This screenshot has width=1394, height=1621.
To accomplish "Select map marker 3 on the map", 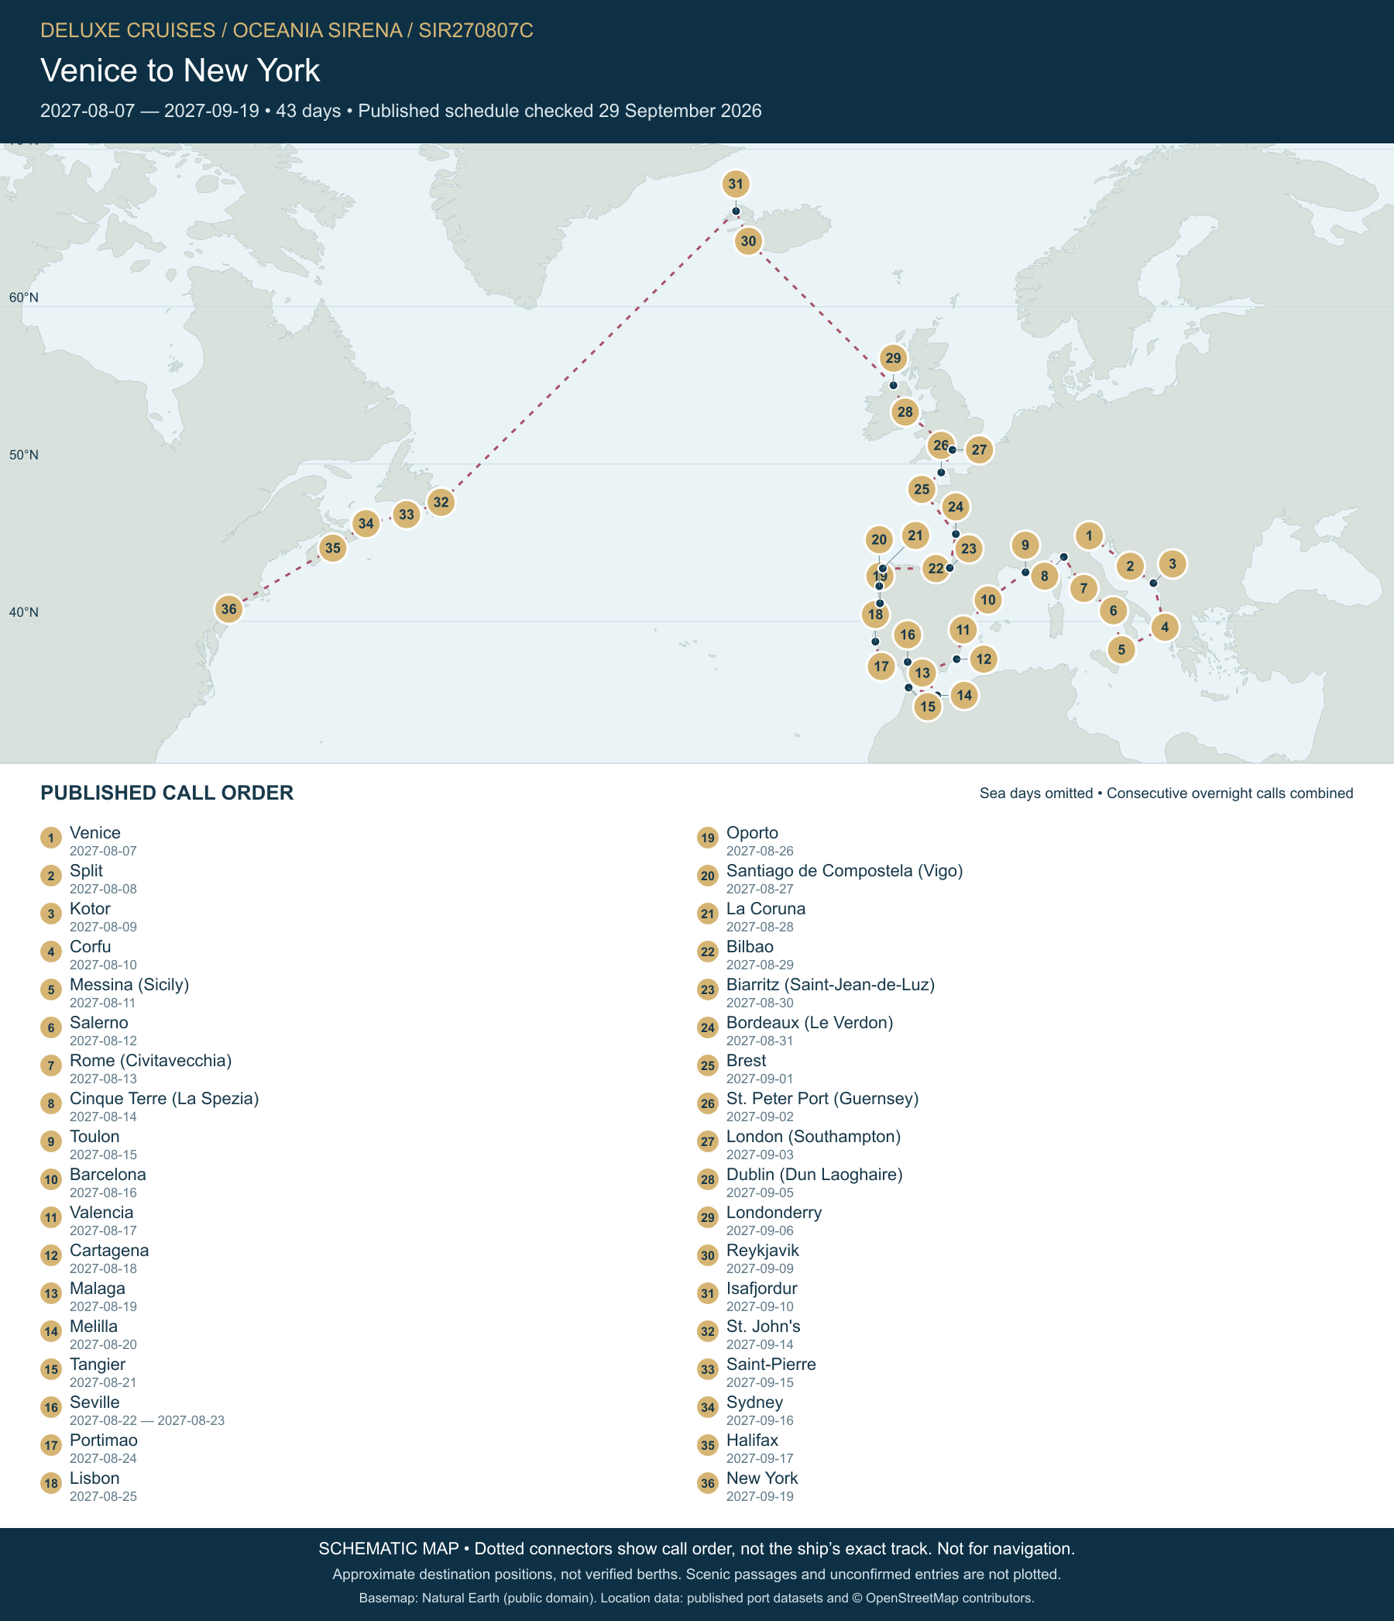I will pos(1172,563).
